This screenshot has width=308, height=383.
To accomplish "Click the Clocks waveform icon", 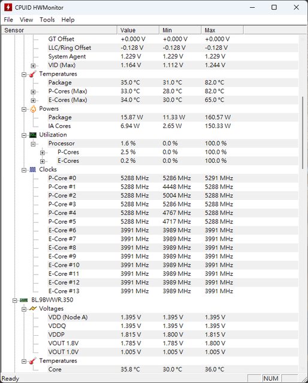I will [33, 169].
